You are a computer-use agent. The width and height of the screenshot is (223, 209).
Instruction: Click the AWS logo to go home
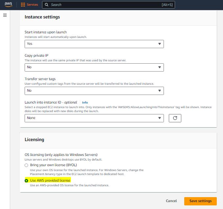pos(8,5)
